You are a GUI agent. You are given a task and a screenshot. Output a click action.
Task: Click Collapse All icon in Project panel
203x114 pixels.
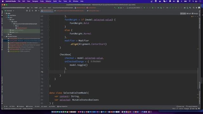coord(32,11)
